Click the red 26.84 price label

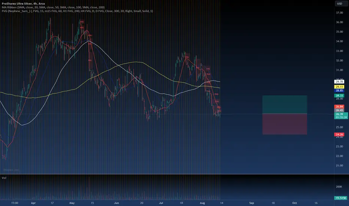[339, 107]
